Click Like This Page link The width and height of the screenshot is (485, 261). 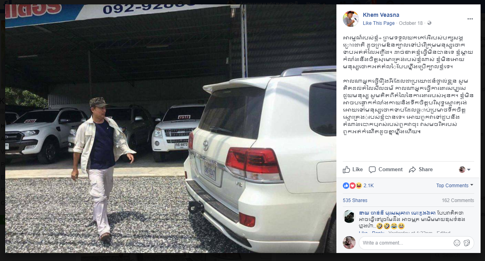(379, 23)
